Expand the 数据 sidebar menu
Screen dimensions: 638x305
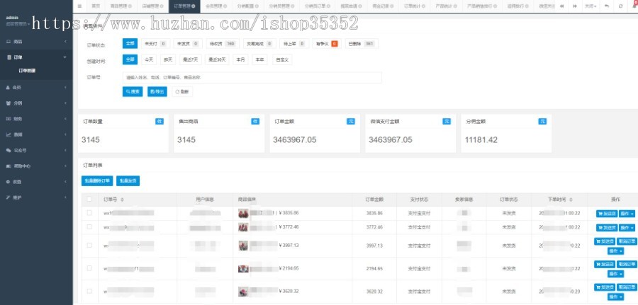coord(37,134)
